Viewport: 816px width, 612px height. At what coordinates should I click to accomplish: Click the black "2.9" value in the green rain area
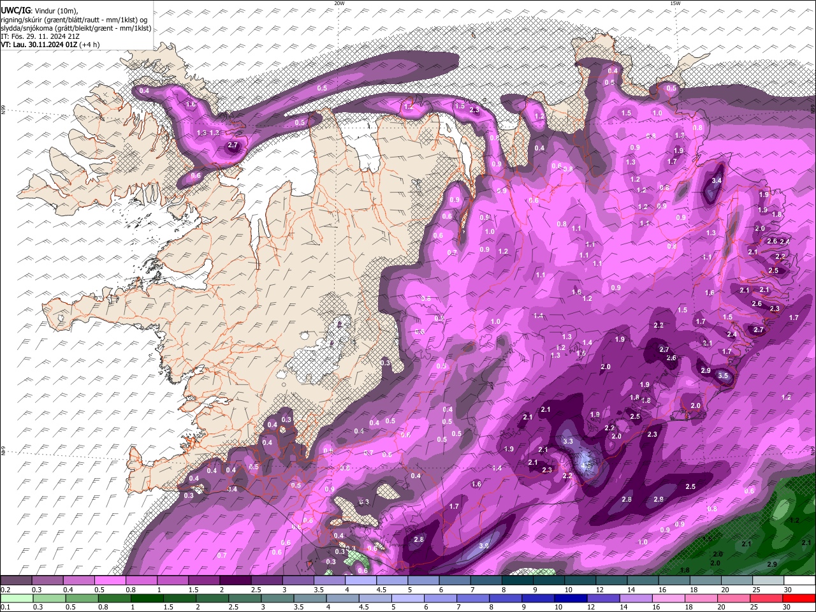pyautogui.click(x=772, y=565)
